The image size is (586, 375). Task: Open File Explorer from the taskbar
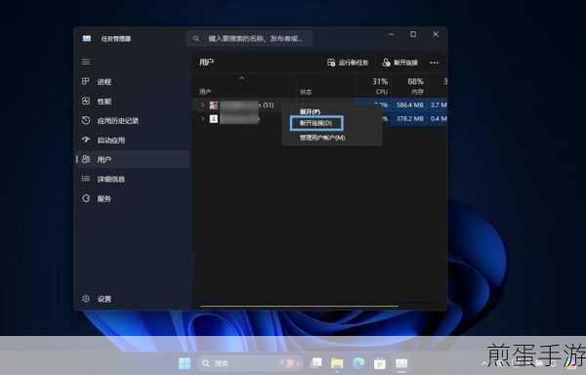[x=337, y=363]
